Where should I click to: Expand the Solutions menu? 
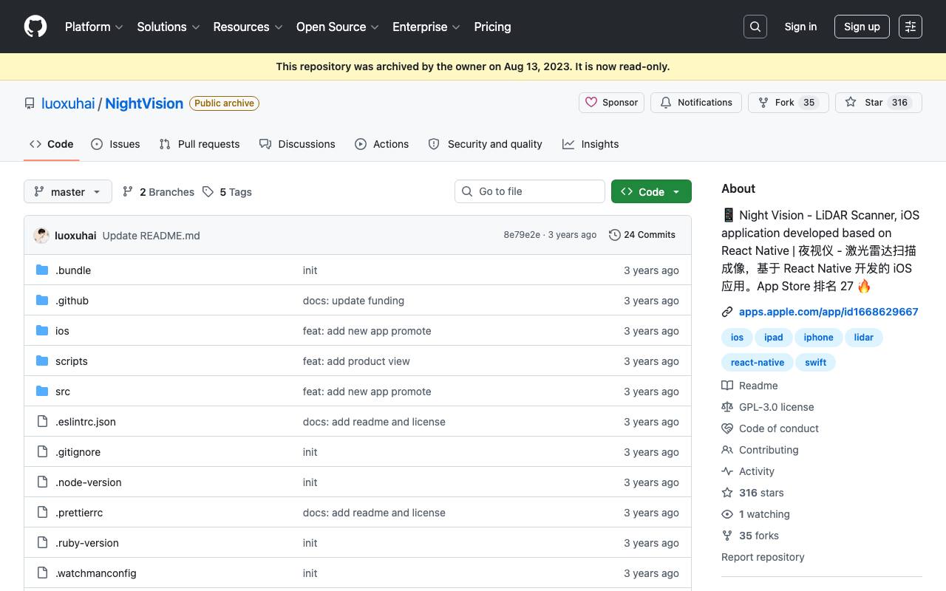tap(169, 27)
